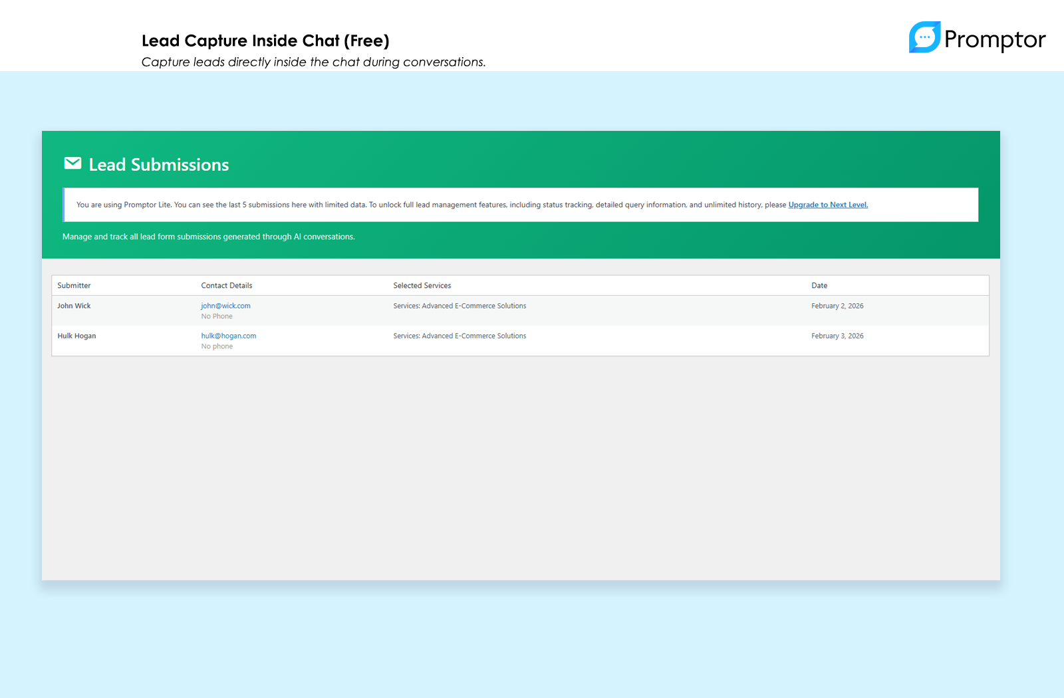Screen dimensions: 1064x698
Task: Open the Upgrade to Next Level link
Action: [828, 205]
